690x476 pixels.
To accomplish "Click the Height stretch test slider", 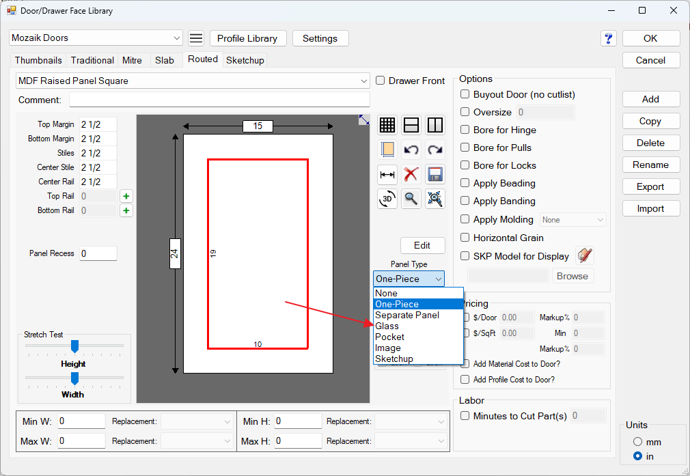I will (x=74, y=346).
